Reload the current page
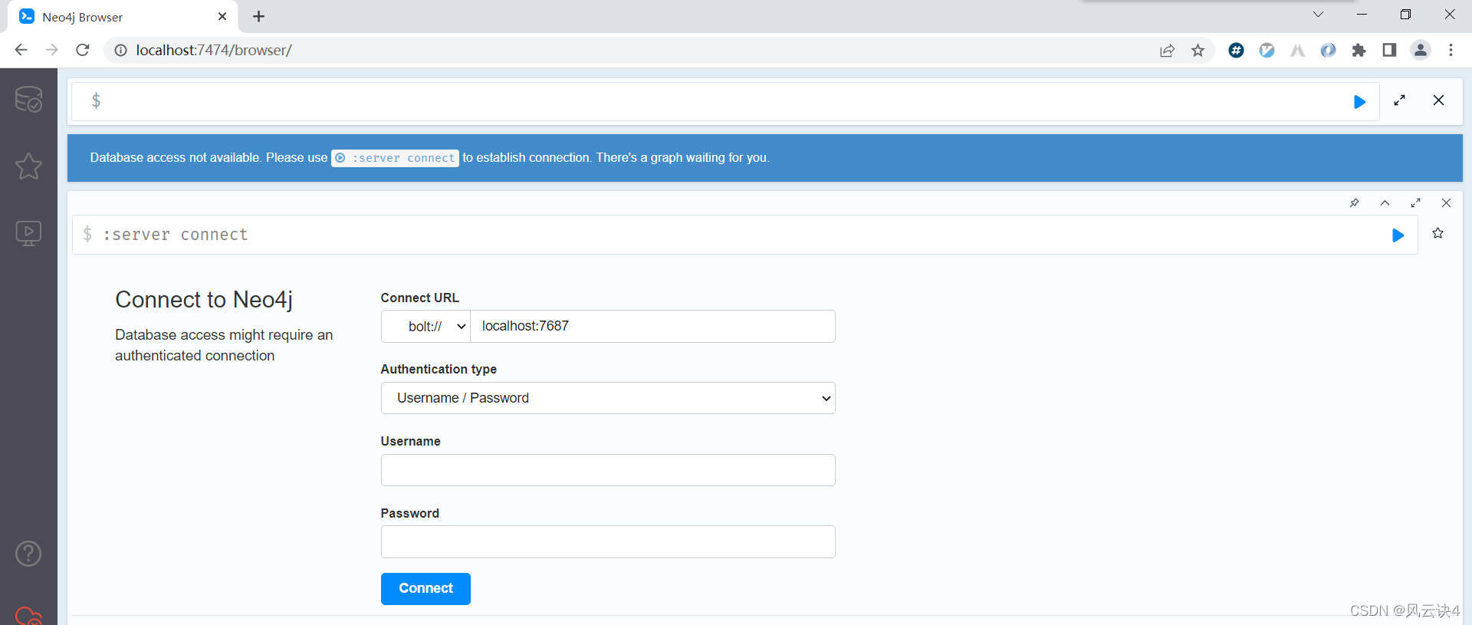The width and height of the screenshot is (1472, 625). point(83,50)
